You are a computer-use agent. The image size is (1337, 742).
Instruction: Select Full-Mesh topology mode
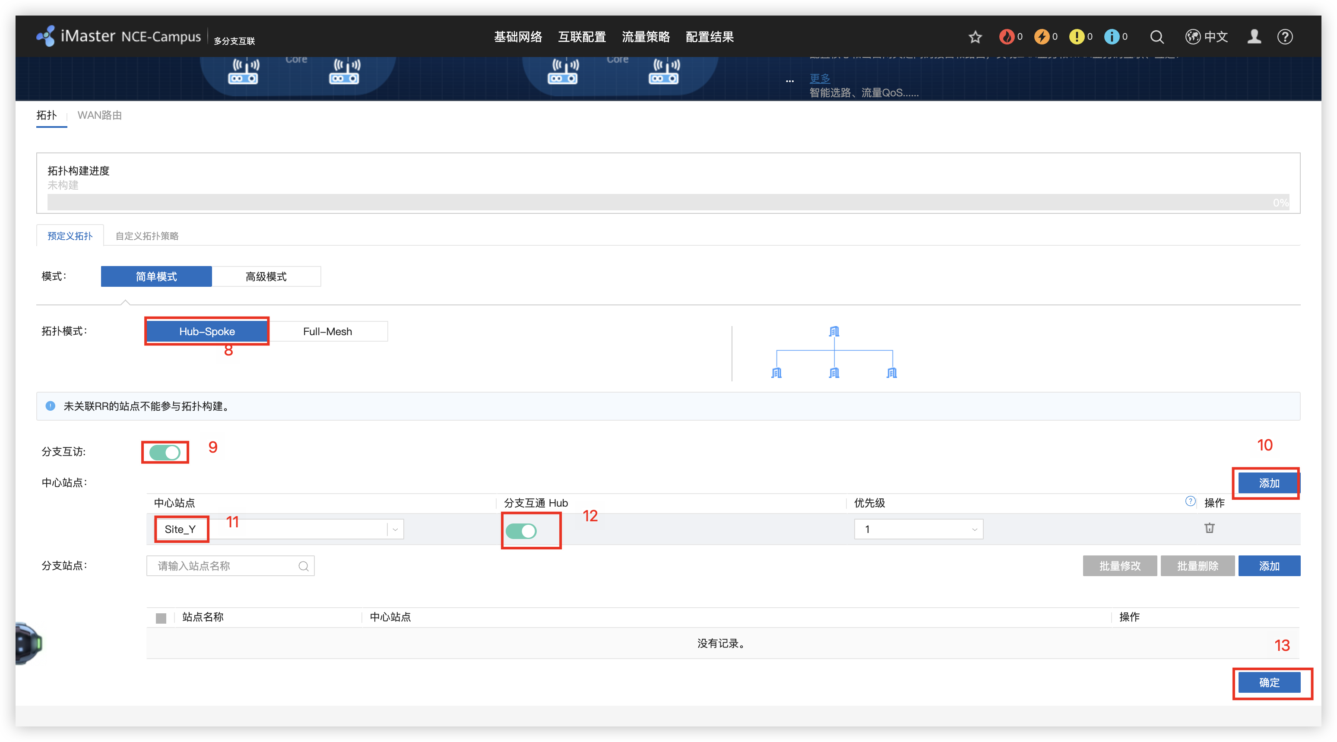pos(327,331)
